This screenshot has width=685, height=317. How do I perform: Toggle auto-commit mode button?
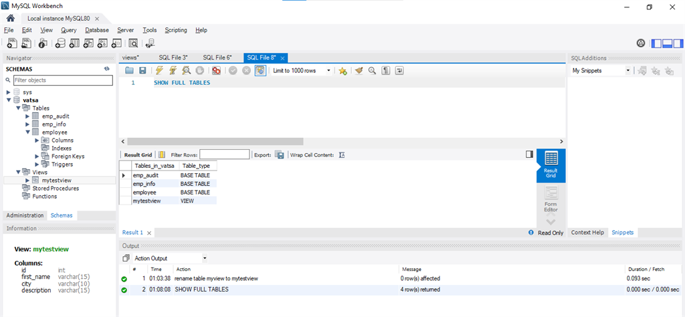(260, 70)
